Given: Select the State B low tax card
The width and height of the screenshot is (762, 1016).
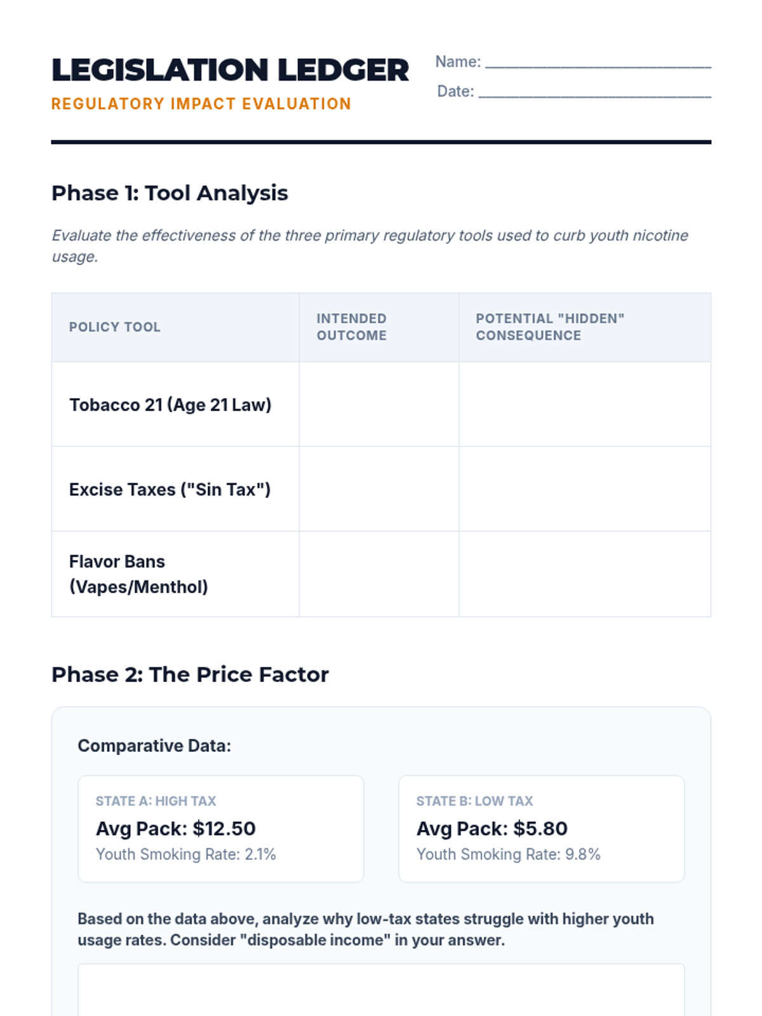Looking at the screenshot, I should point(541,829).
